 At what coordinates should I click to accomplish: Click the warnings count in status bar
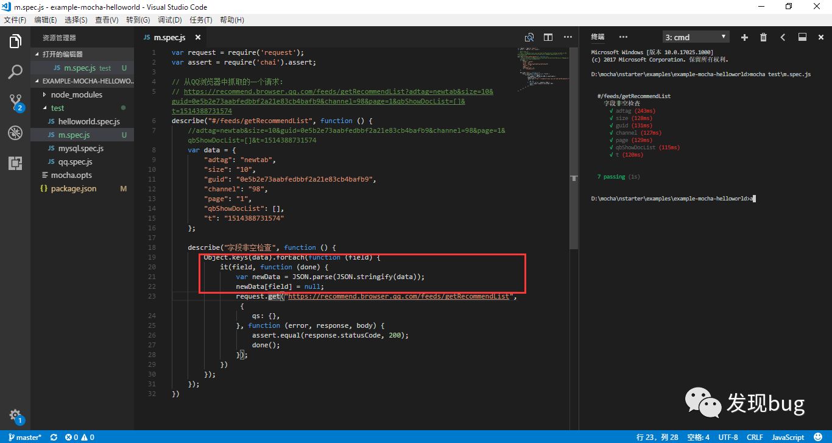(89, 437)
